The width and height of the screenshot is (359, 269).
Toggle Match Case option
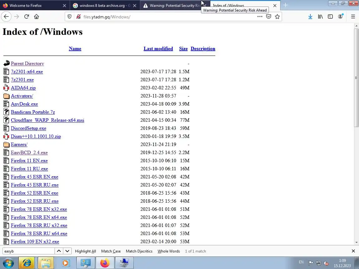(111, 251)
